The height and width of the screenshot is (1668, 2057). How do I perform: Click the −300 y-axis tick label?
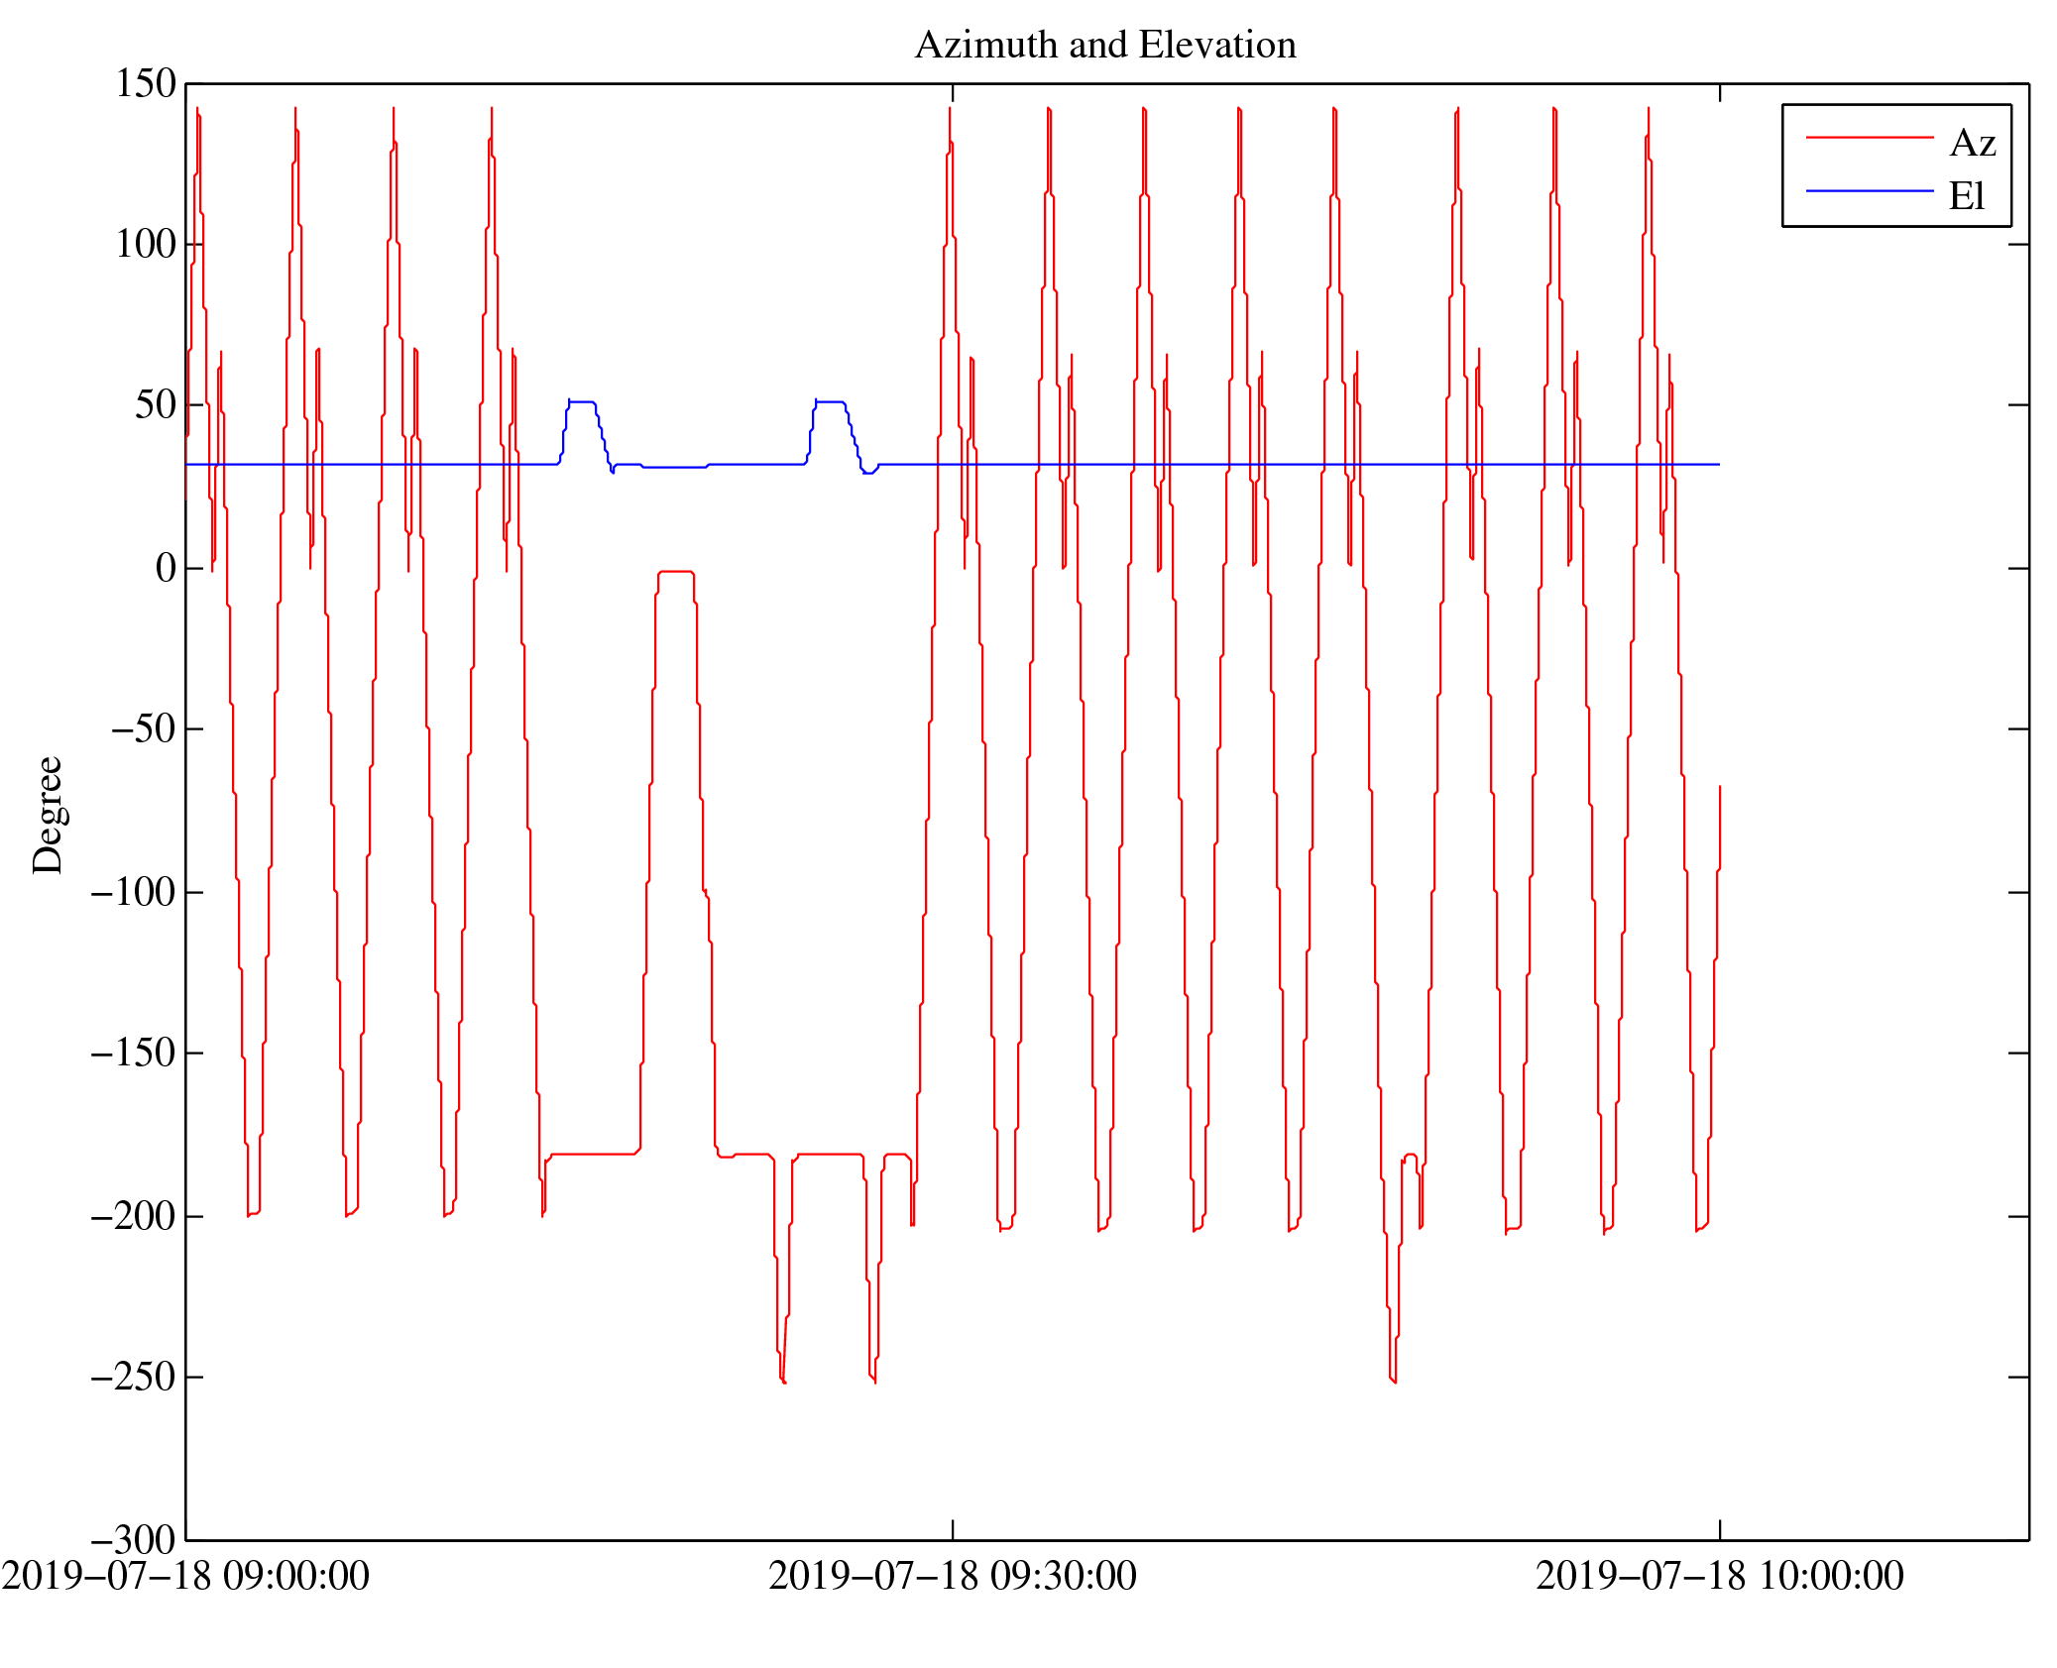tap(133, 1539)
